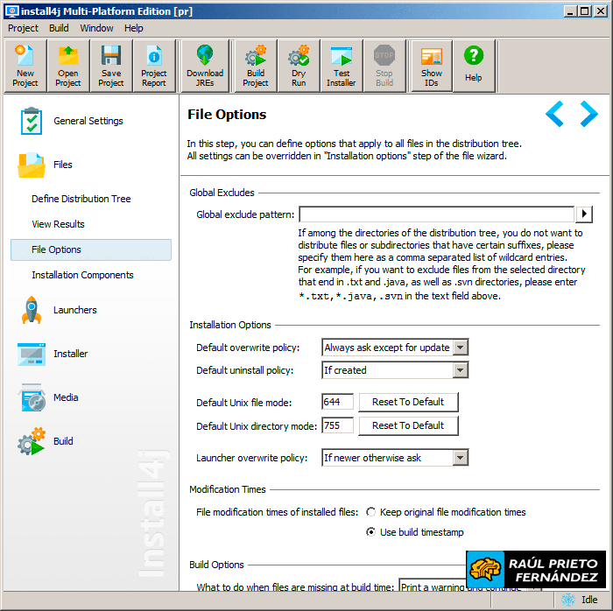
Task: Select Keep original file modification times
Action: point(371,512)
